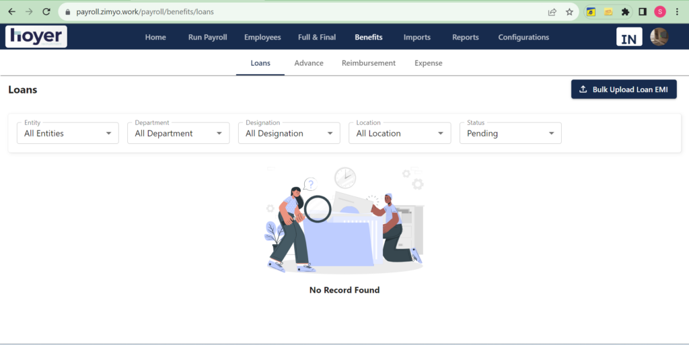Click the IN country badge
The width and height of the screenshot is (689, 345).
point(629,37)
